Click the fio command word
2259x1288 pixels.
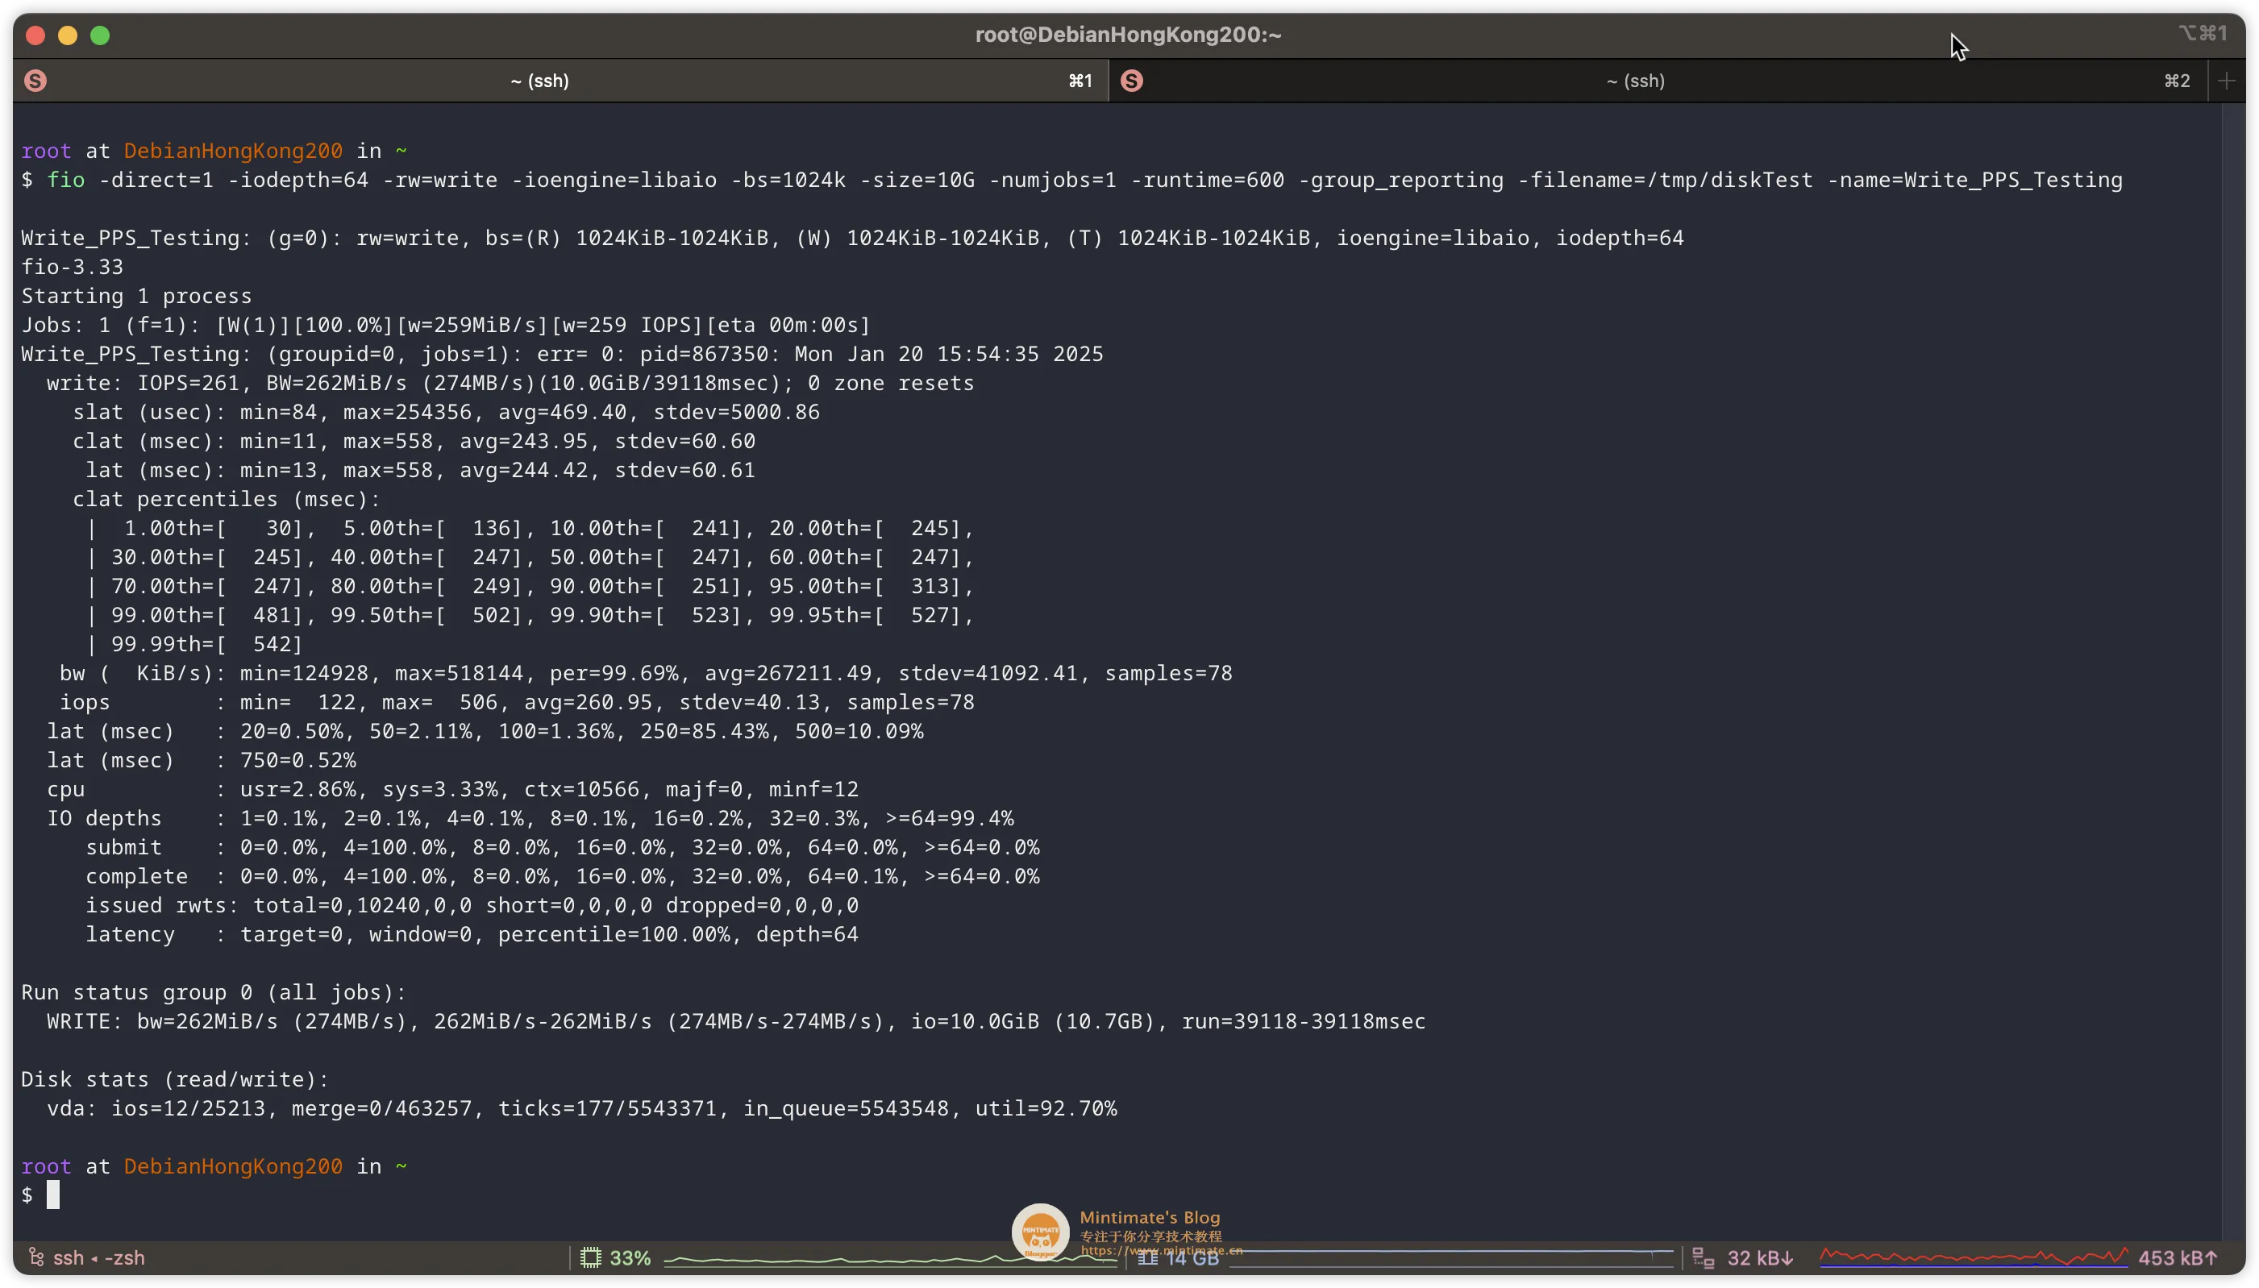65,180
